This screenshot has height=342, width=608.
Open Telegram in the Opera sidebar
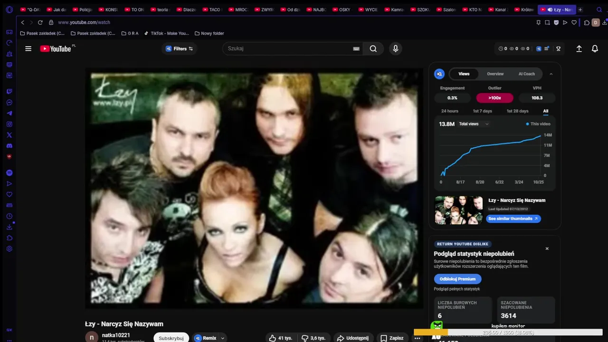tap(9, 114)
